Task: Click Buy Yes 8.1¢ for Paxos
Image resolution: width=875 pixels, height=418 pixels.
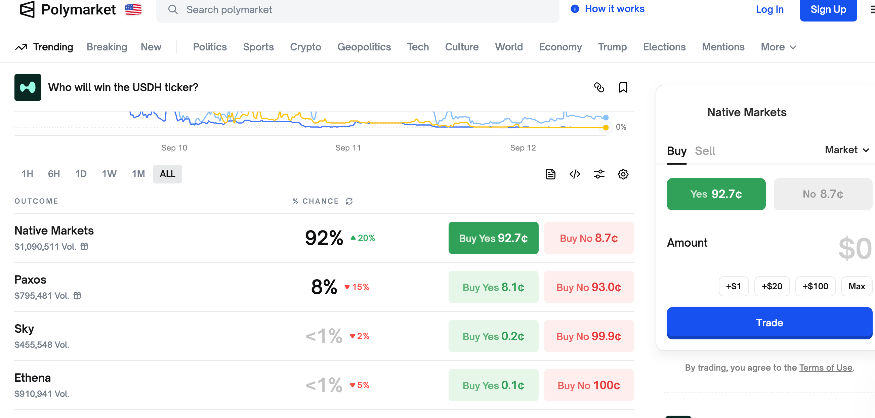Action: tap(493, 287)
